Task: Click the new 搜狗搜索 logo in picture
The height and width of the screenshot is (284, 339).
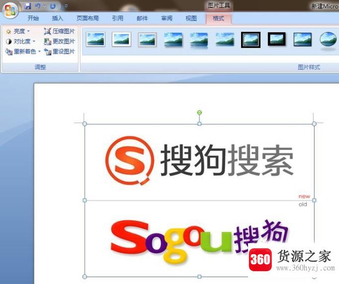Action: (x=199, y=161)
